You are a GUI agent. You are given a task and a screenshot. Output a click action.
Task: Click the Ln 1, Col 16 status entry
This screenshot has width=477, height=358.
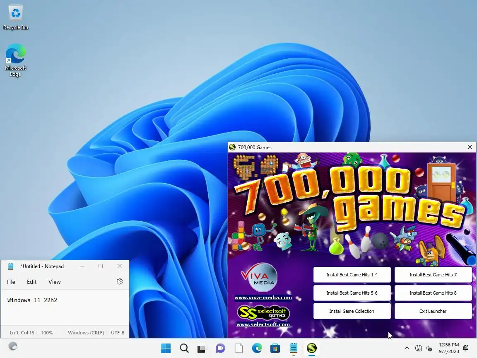22,333
